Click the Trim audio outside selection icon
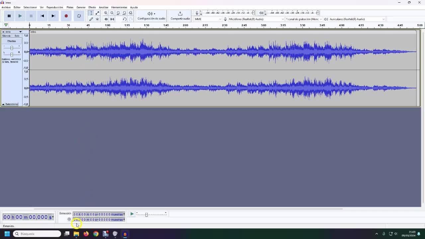 pyautogui.click(x=106, y=19)
